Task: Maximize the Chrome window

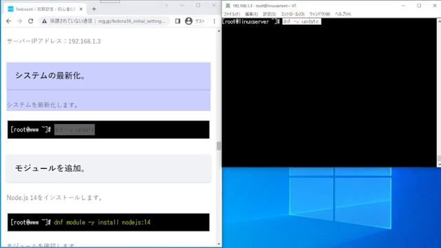Action: point(198,5)
